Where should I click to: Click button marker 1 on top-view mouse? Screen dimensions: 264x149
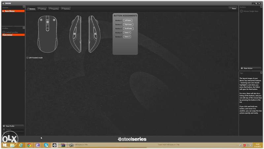(x=41, y=20)
